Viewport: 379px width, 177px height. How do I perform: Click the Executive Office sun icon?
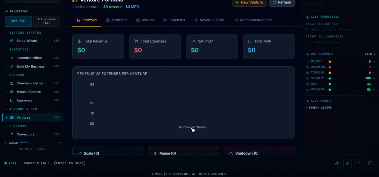pos(12,58)
